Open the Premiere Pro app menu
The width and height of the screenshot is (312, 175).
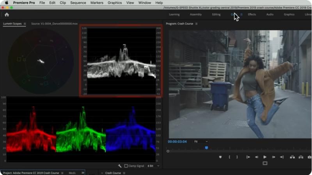pyautogui.click(x=24, y=3)
